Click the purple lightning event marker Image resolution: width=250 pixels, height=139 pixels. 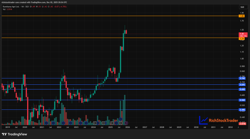tap(126, 123)
